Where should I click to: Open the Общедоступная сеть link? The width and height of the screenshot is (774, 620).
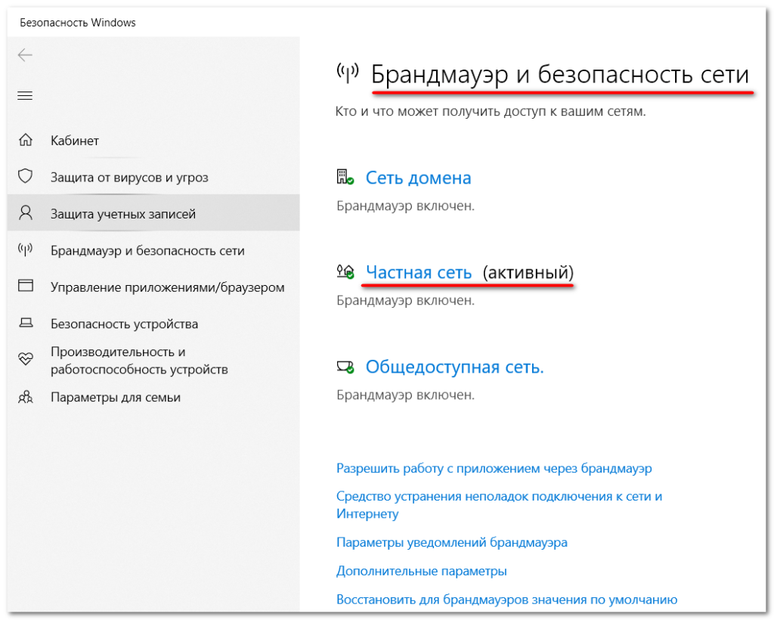[x=454, y=367]
